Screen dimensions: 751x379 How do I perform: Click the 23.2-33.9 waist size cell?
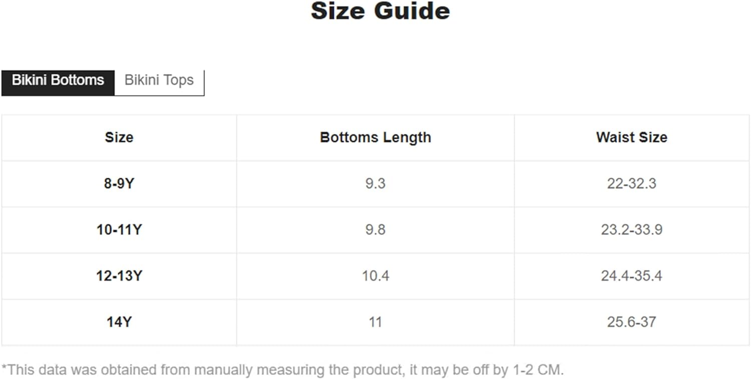632,230
